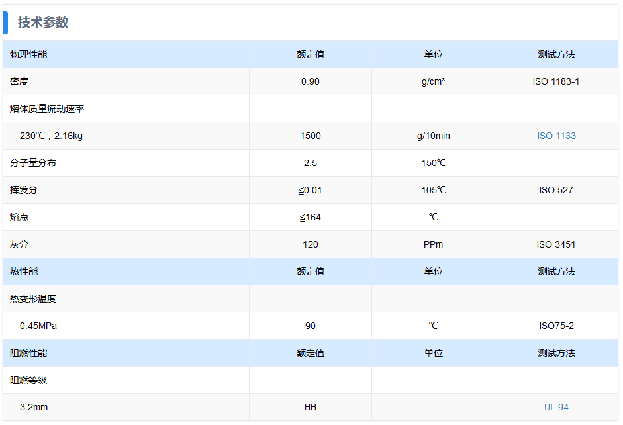
Task: Click the ISO 527 test method
Action: pos(556,190)
